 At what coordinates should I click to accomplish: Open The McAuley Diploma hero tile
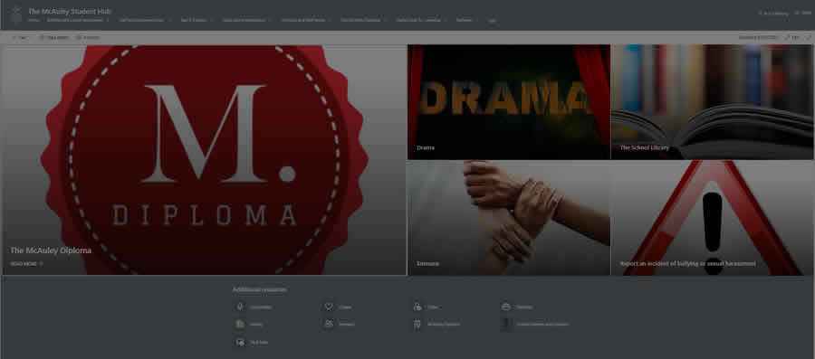204,160
